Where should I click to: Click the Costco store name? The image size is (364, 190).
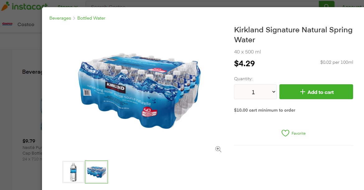[x=26, y=24]
